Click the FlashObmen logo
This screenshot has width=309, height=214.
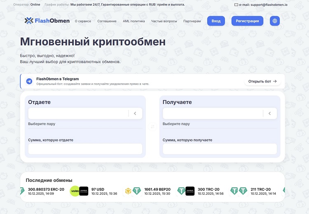pos(46,21)
